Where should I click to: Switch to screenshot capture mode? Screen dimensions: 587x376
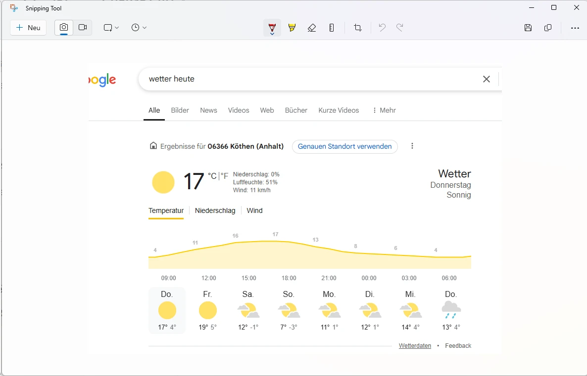point(64,28)
